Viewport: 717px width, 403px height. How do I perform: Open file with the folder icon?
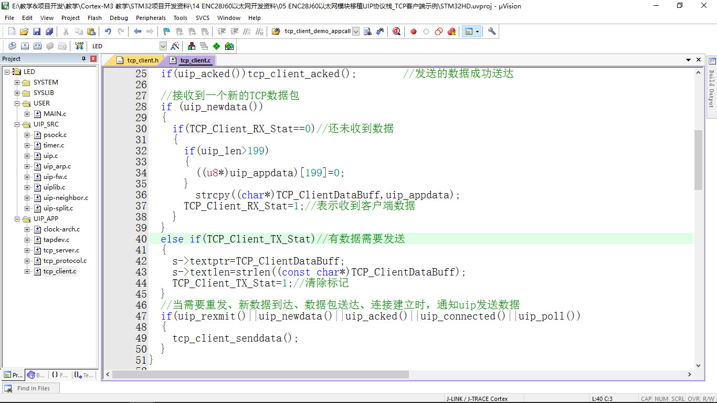24,31
